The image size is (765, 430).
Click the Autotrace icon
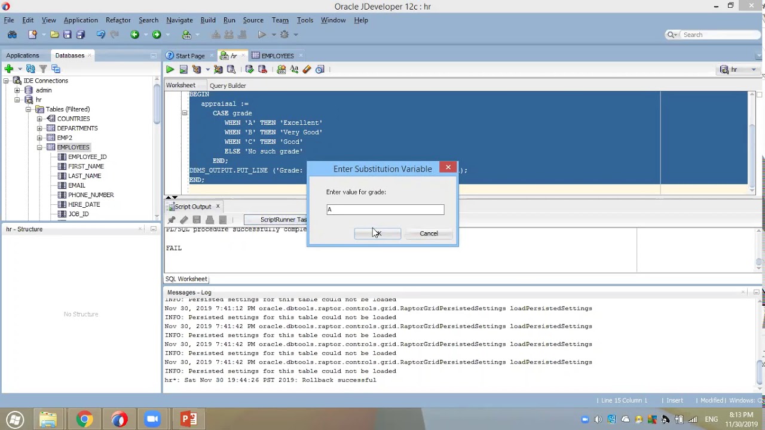(x=218, y=70)
